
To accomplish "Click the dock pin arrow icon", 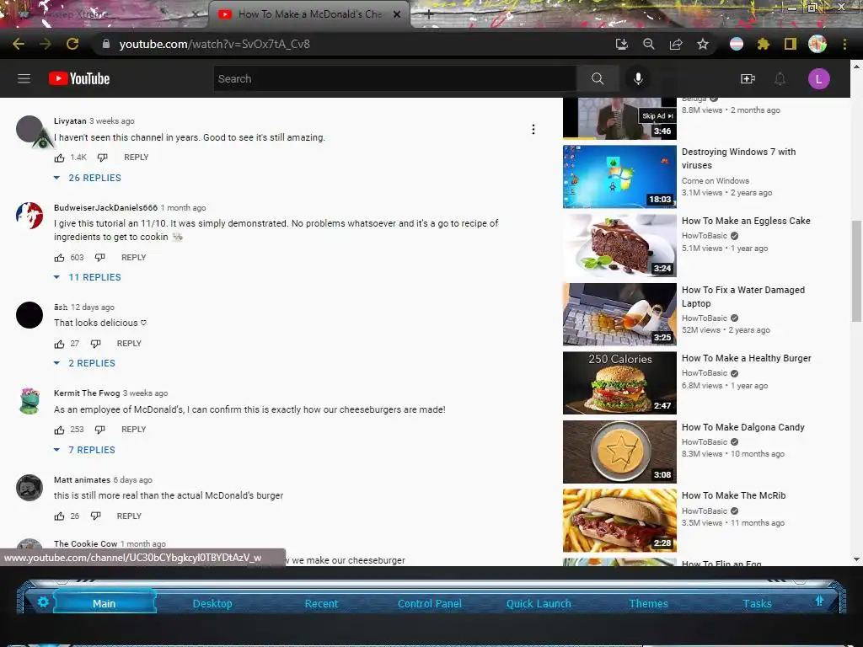I will pyautogui.click(x=819, y=601).
